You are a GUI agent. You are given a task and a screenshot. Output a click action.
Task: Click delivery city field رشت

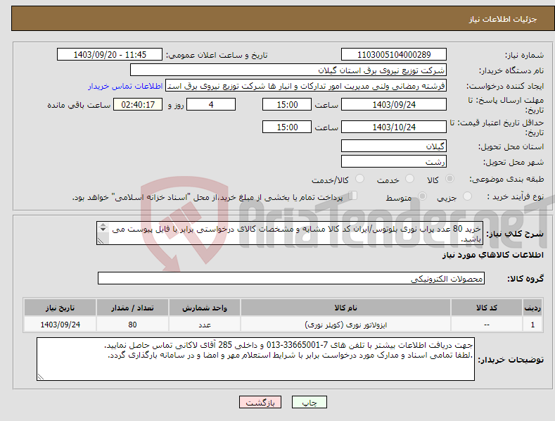tap(394, 161)
